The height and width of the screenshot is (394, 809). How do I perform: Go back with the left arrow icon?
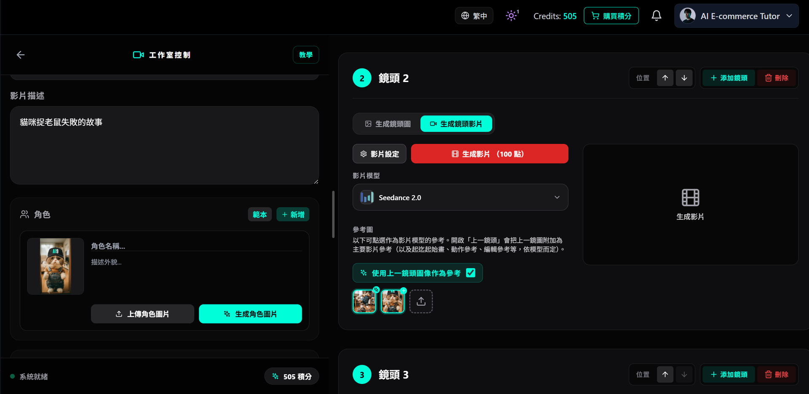[x=20, y=55]
